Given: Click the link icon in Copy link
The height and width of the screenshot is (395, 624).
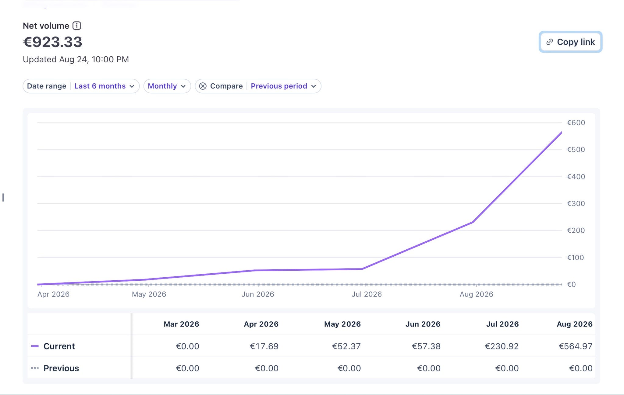Looking at the screenshot, I should (x=549, y=42).
